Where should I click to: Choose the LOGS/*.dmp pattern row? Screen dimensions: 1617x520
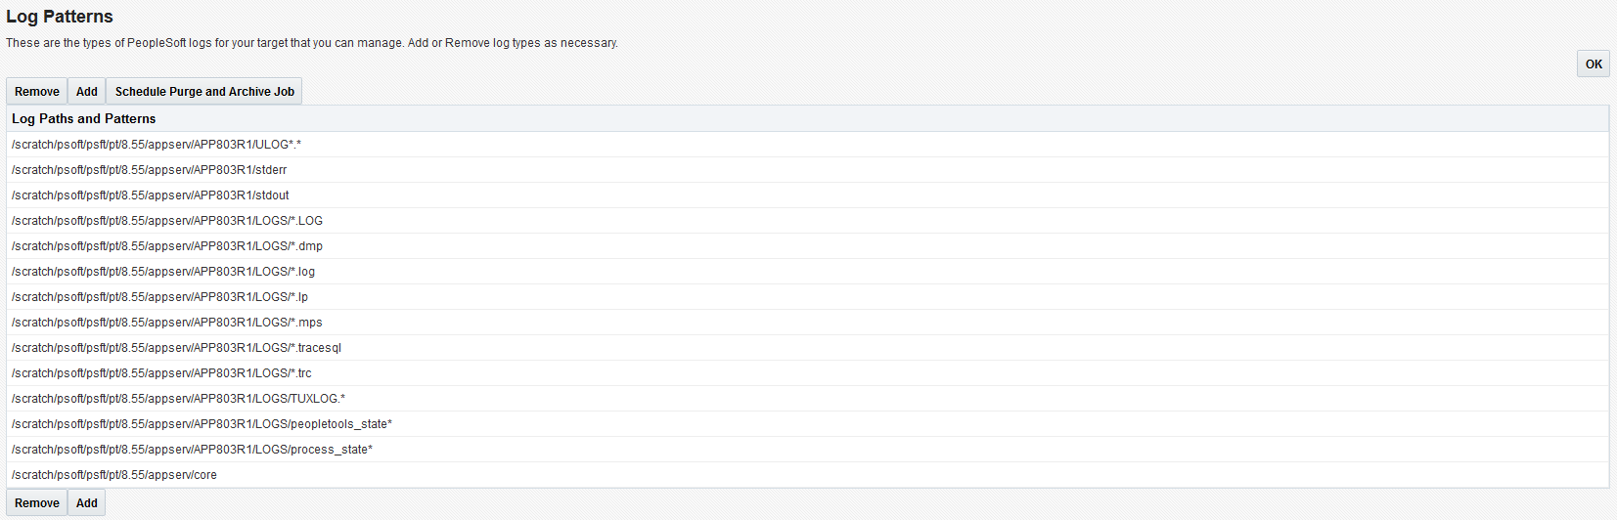(x=167, y=246)
